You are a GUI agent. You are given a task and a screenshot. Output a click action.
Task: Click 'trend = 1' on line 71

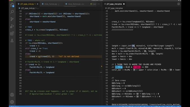point(34,46)
